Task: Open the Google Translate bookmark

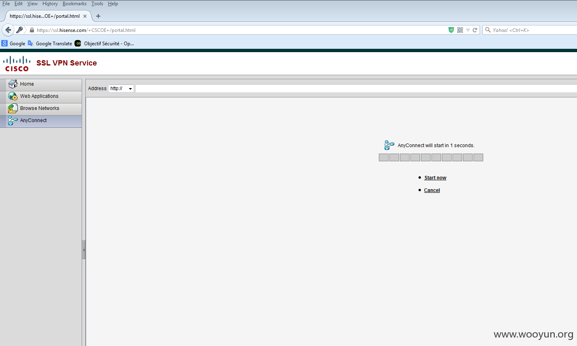Action: pyautogui.click(x=50, y=43)
